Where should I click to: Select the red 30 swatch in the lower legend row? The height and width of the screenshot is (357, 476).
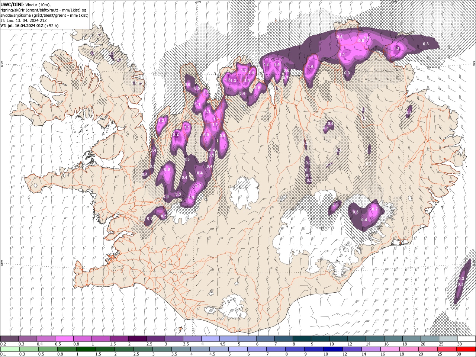click(466, 349)
